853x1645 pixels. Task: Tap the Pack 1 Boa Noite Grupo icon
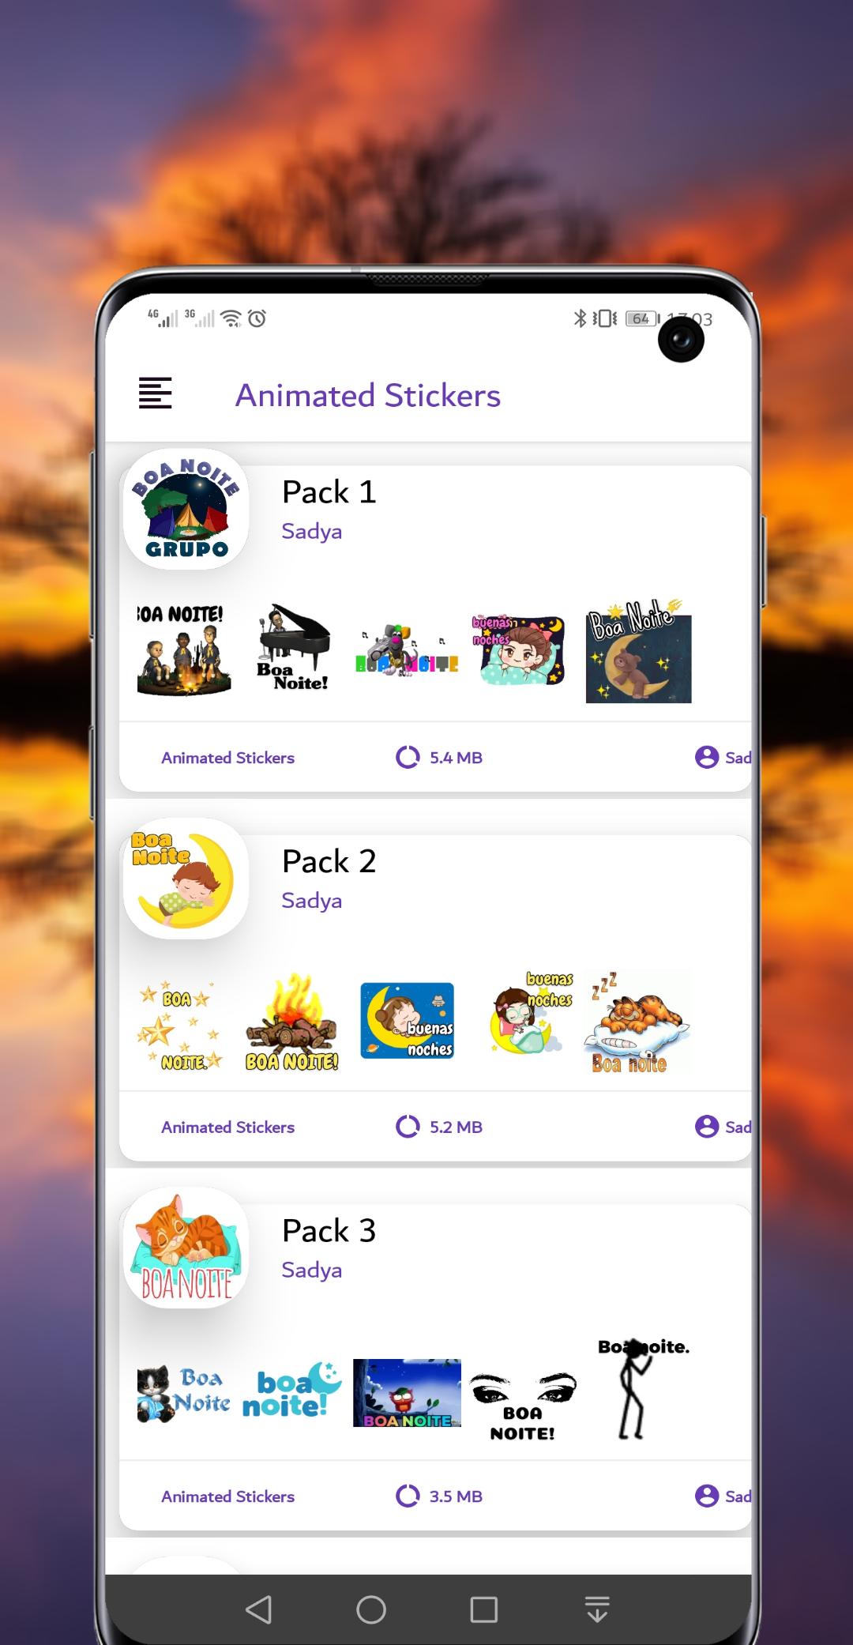pos(186,509)
